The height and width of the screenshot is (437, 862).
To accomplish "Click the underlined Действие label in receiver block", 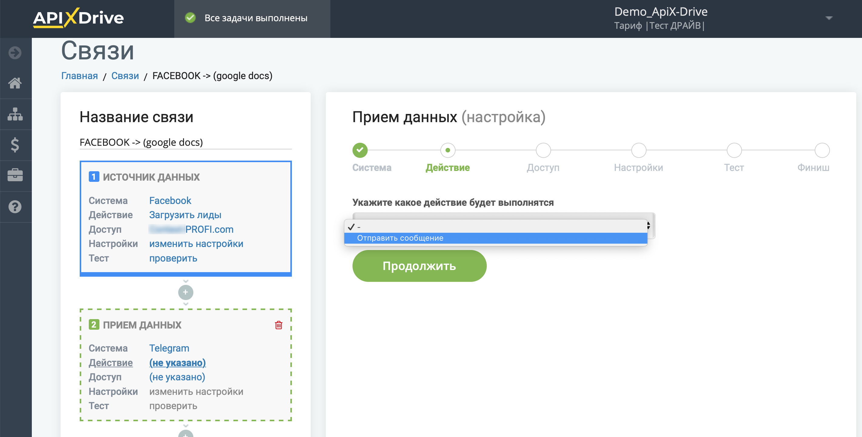I will tap(110, 362).
